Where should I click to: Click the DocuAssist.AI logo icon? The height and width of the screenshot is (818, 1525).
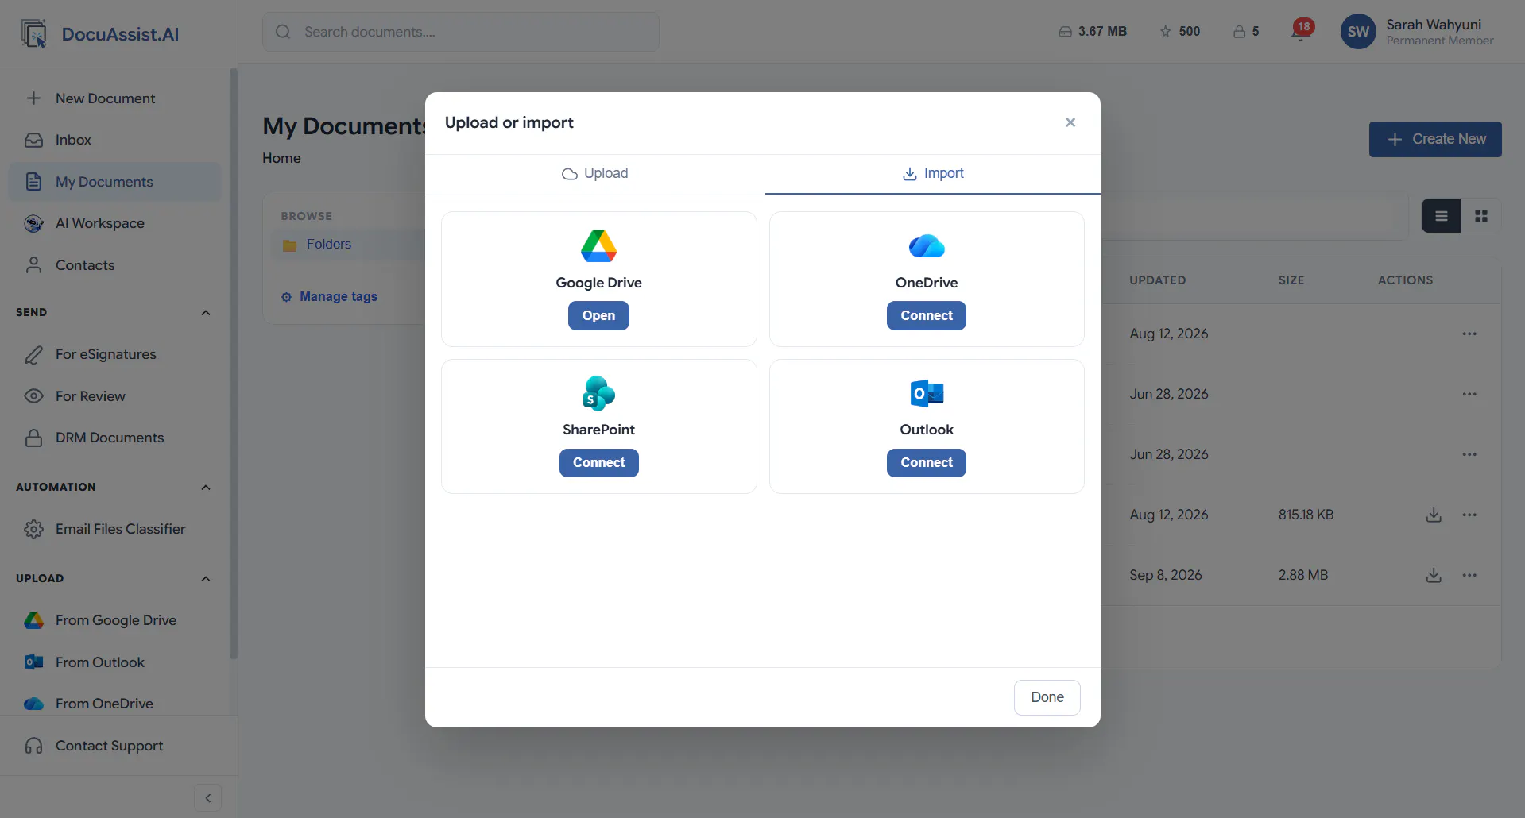click(34, 33)
